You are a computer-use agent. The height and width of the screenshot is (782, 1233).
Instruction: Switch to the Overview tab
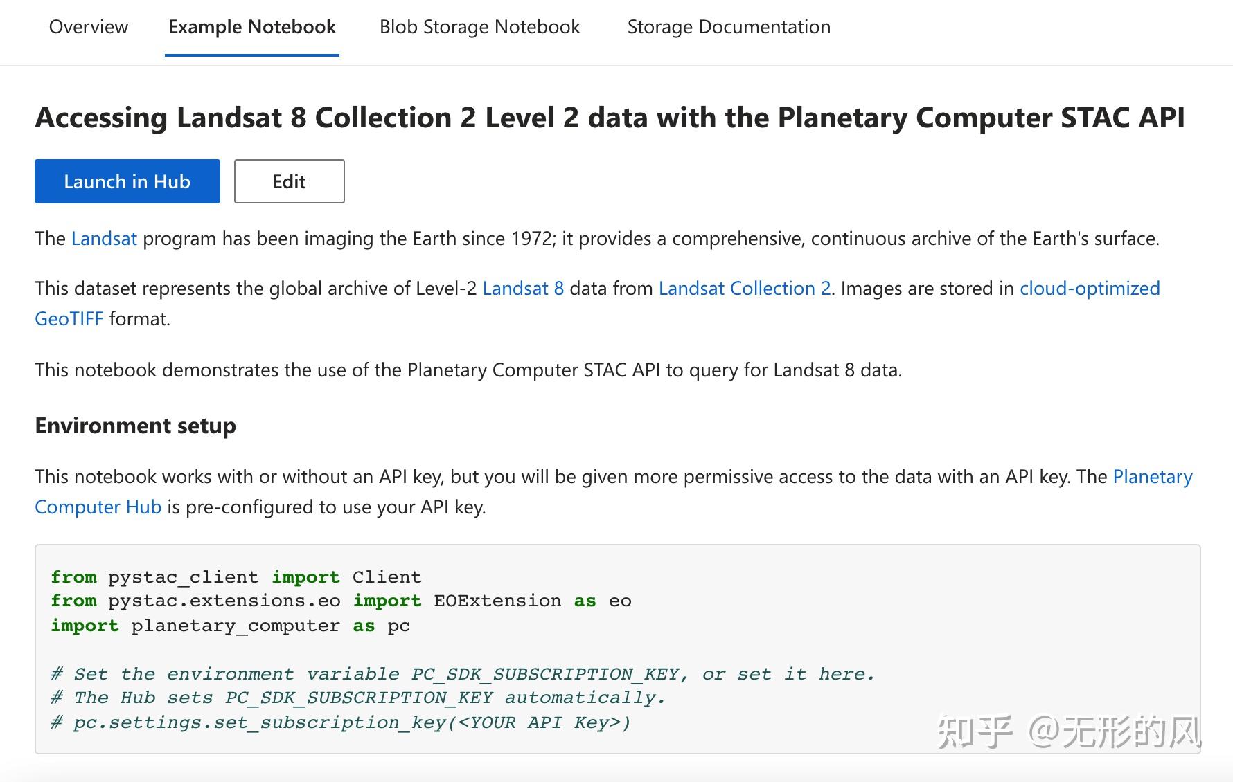88,27
